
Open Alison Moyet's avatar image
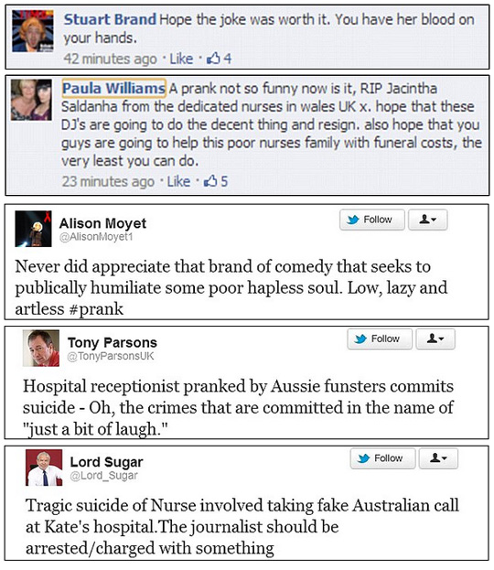click(x=33, y=229)
